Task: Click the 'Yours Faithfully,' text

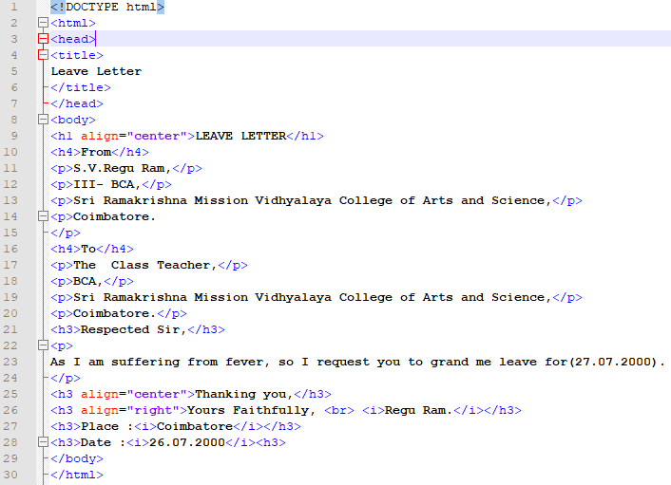Action: (252, 410)
